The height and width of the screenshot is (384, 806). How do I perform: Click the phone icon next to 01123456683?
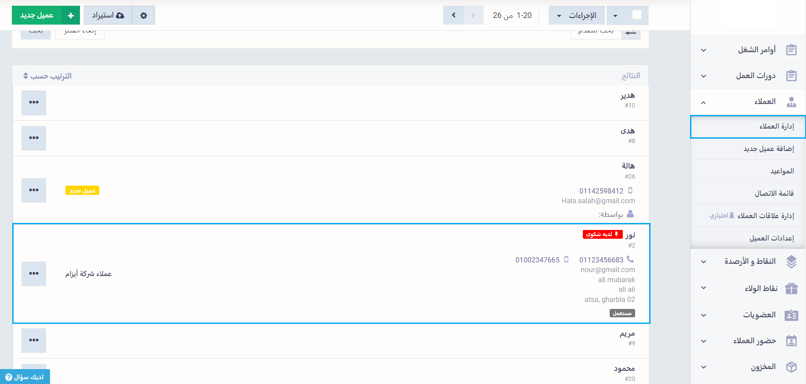(x=630, y=259)
